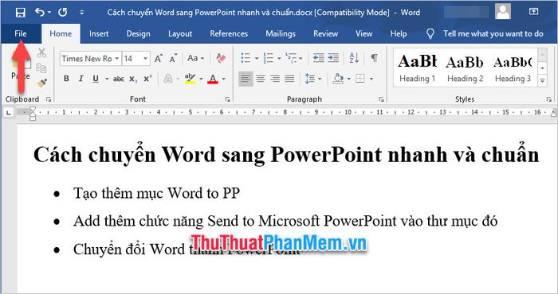Click the Save icon in title bar
This screenshot has width=558, height=294.
click(x=20, y=13)
